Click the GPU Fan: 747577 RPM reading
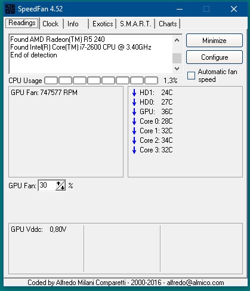 coord(44,93)
